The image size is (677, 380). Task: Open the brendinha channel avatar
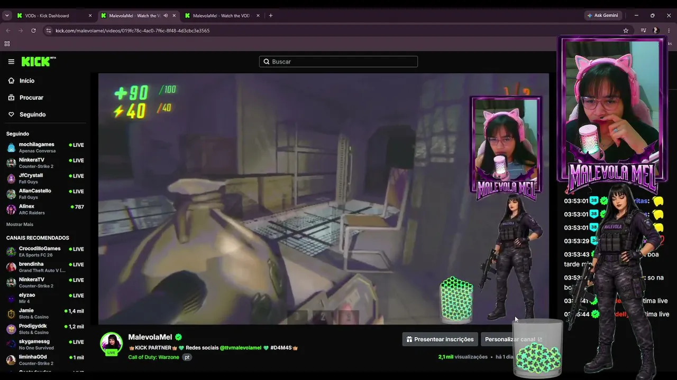(x=11, y=267)
